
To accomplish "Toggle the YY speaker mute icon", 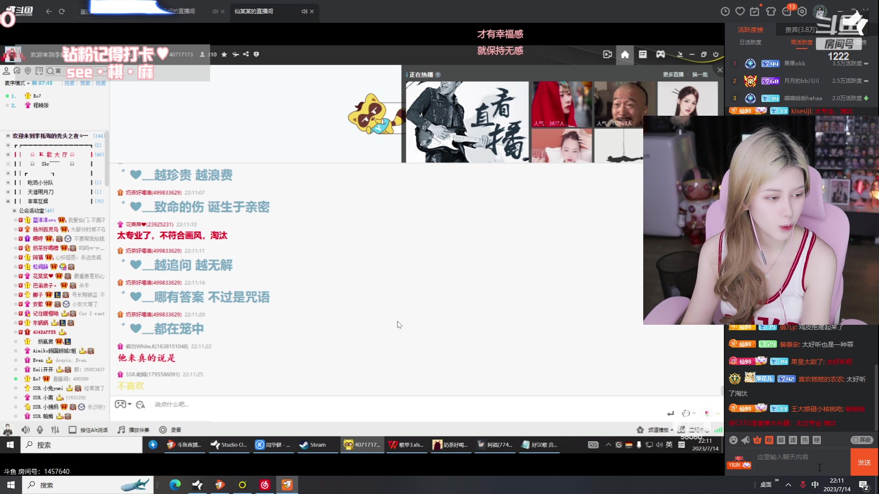I will point(26,430).
